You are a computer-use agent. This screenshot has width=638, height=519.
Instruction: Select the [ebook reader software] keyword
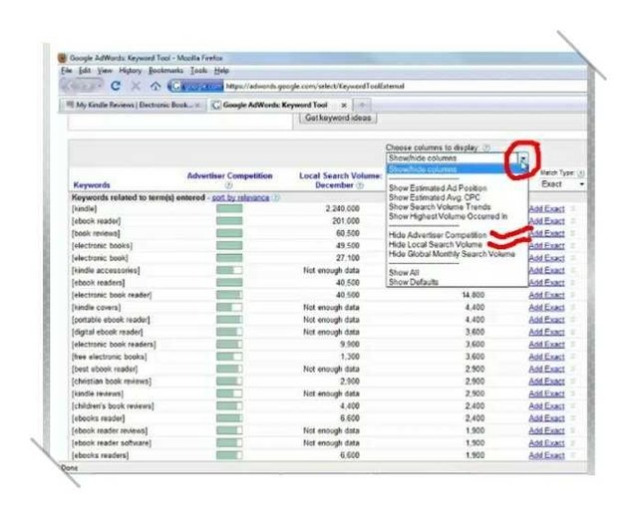point(112,443)
